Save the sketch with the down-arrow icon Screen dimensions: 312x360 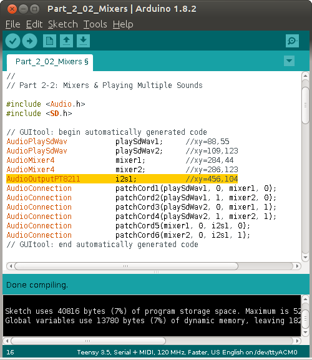83,41
